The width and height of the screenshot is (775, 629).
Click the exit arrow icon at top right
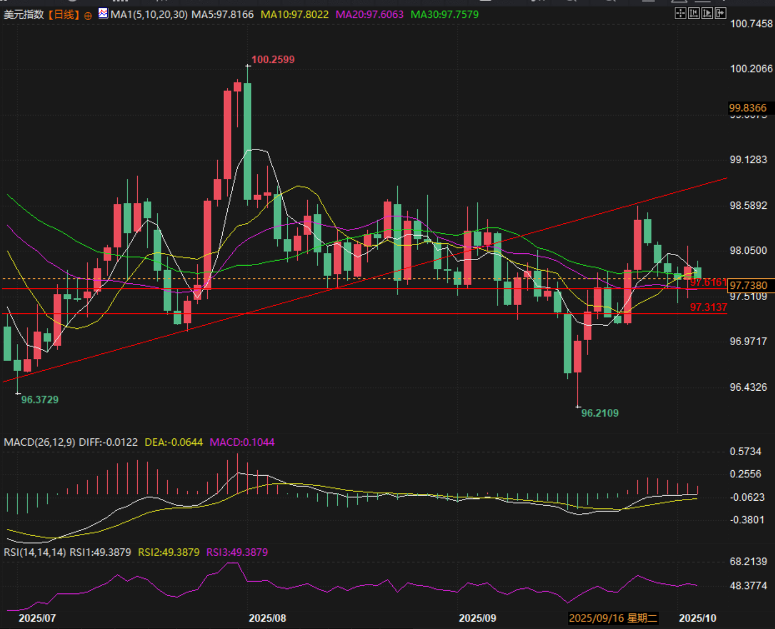click(x=720, y=13)
